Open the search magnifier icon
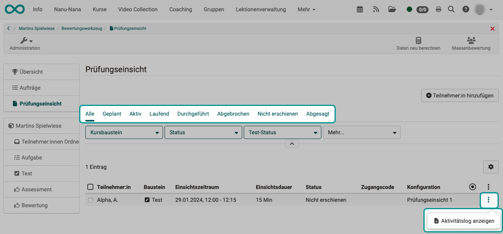Viewport: 503px width, 234px height. click(x=451, y=9)
